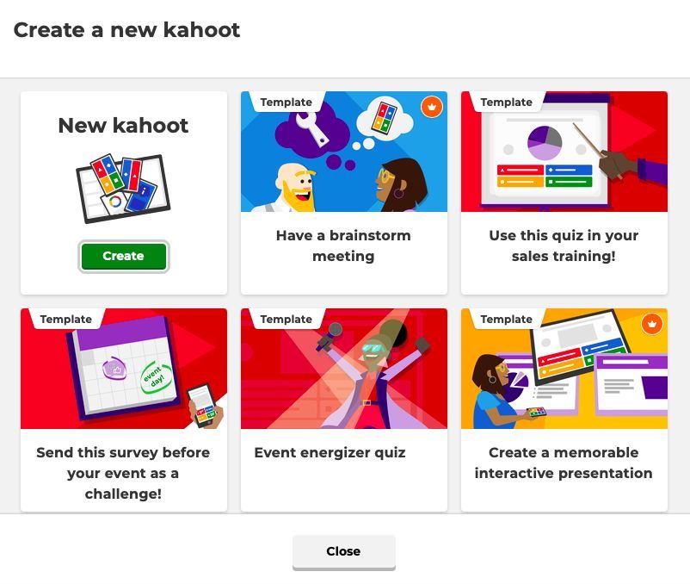Click Template label on energizer quiz card

pos(286,320)
